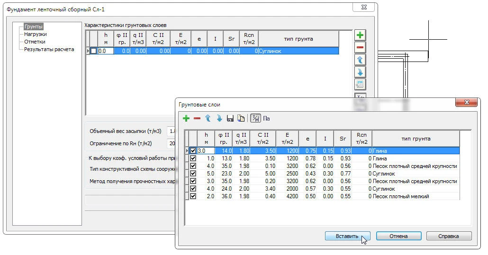
Task: Click the Объемный вес засыпки input field
Action: pos(172,131)
